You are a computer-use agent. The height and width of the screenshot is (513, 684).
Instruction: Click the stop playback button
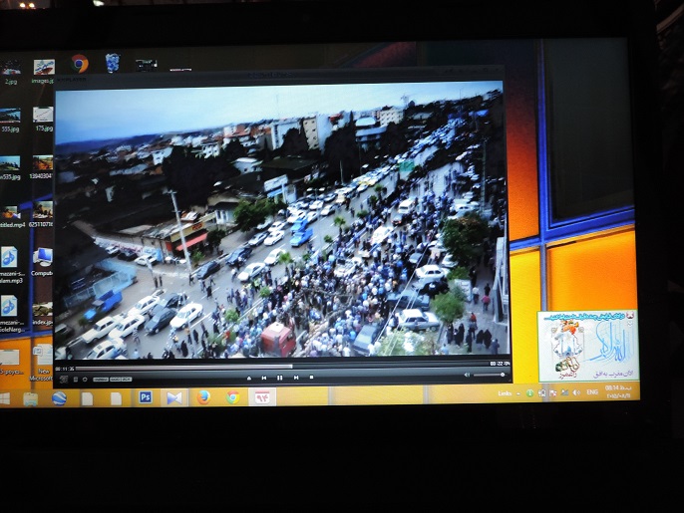pyautogui.click(x=311, y=378)
